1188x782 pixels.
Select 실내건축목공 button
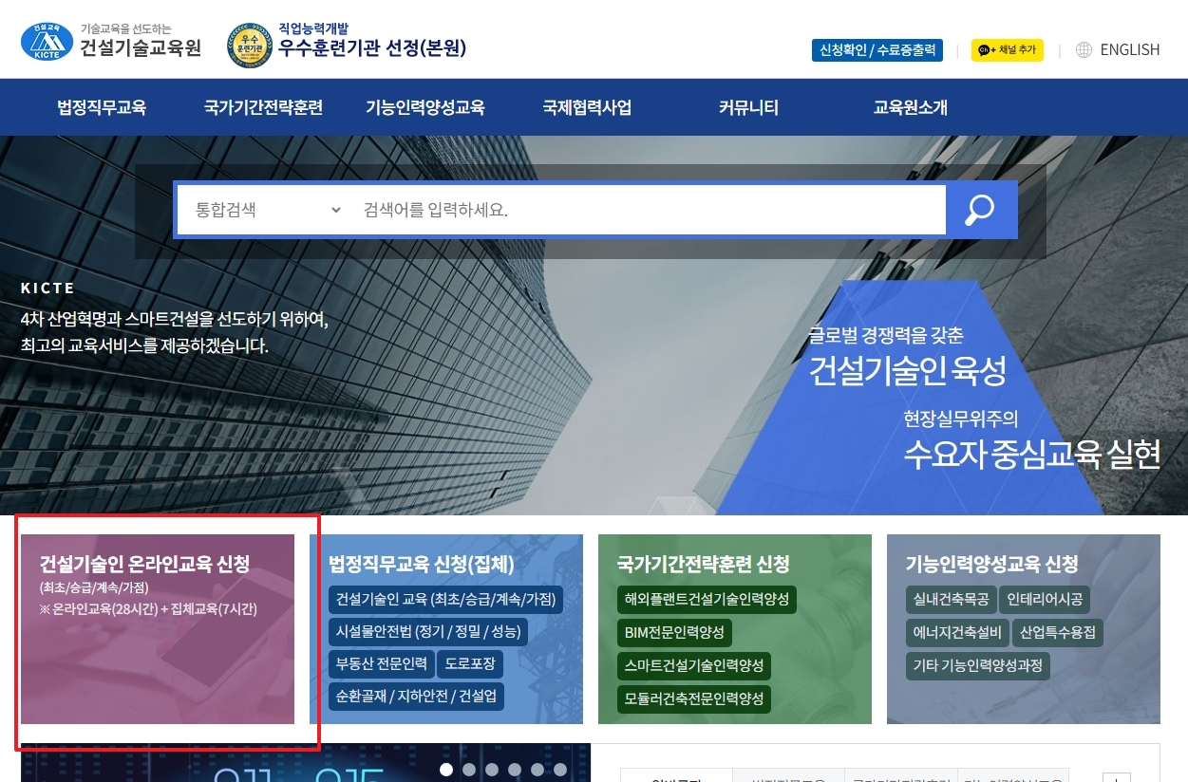coord(951,600)
